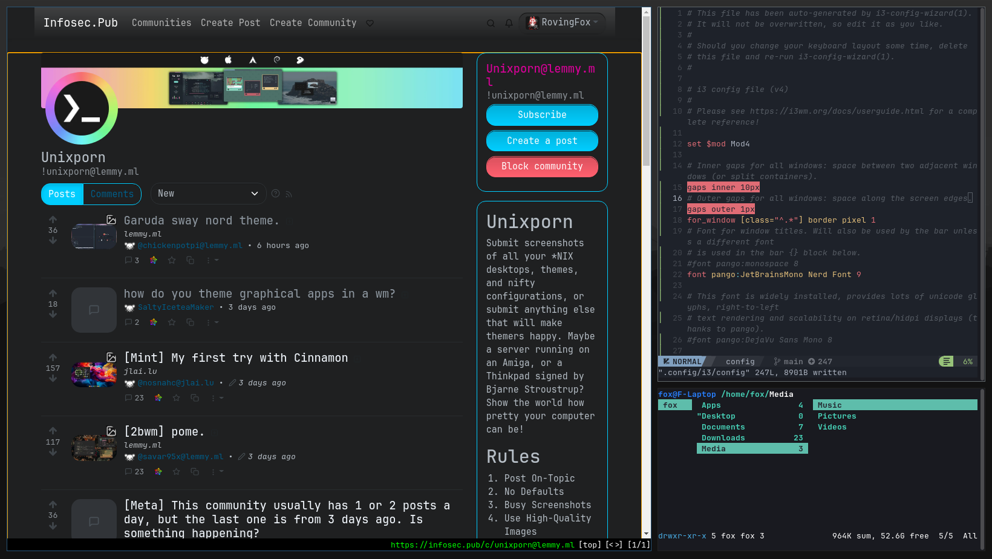Upvote the '[Mint] My first try' post

click(53, 358)
